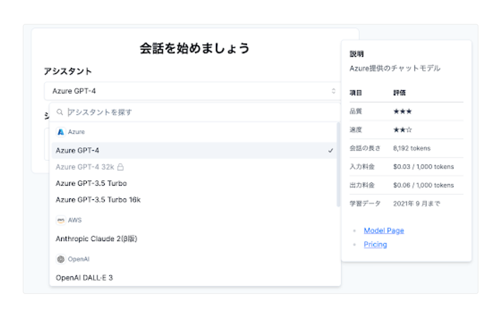The height and width of the screenshot is (317, 501).
Task: Pick the Azure GPT-3.5 Turbo 16k option
Action: tap(98, 200)
